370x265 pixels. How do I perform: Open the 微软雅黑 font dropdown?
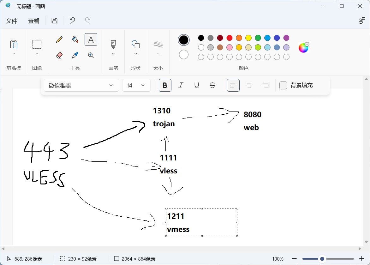coord(81,85)
